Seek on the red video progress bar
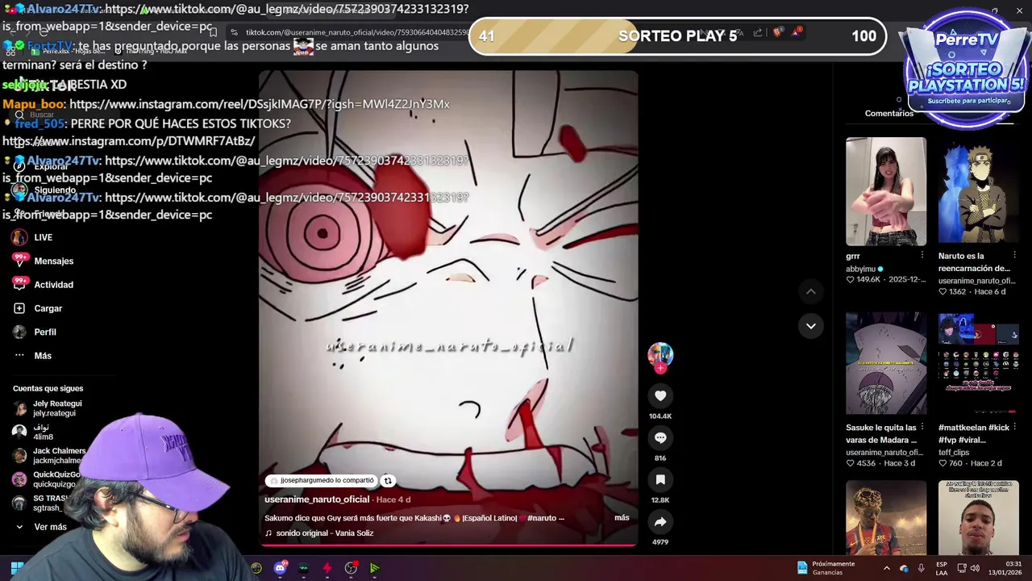Viewport: 1032px width, 581px height. [447, 545]
